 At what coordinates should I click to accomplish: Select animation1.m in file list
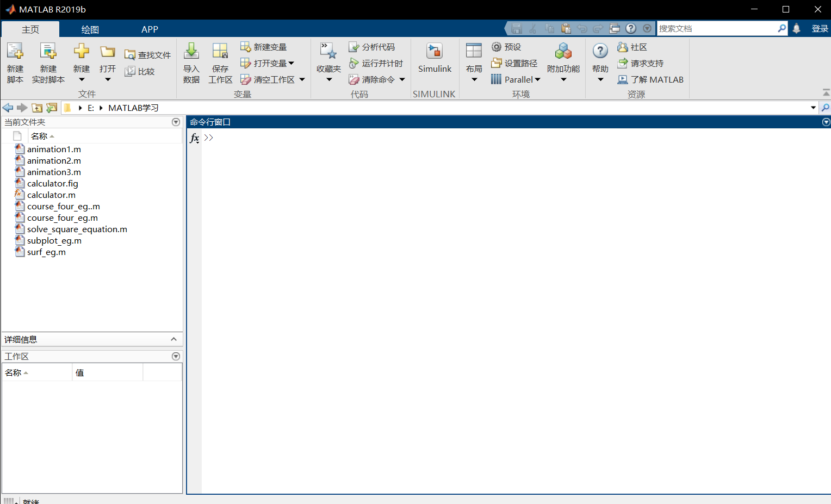(x=54, y=149)
